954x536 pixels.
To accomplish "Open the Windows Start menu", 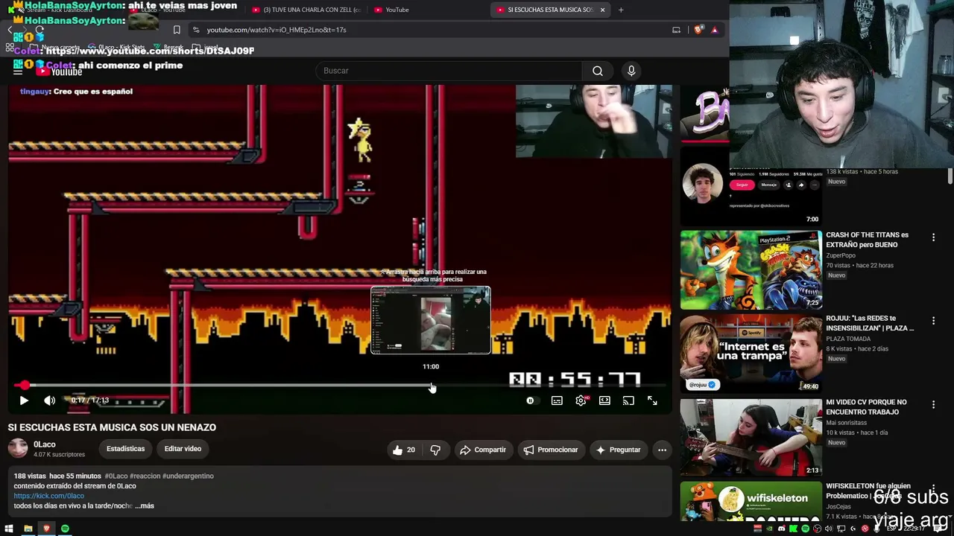I will coord(9,529).
